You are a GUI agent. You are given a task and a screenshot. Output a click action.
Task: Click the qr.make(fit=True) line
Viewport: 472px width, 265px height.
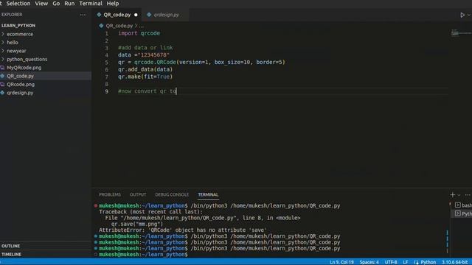(x=145, y=77)
